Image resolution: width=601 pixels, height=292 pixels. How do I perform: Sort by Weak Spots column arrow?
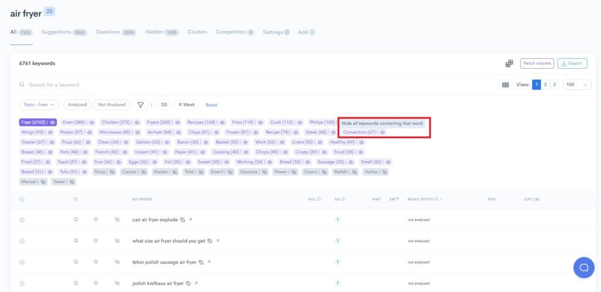[441, 199]
